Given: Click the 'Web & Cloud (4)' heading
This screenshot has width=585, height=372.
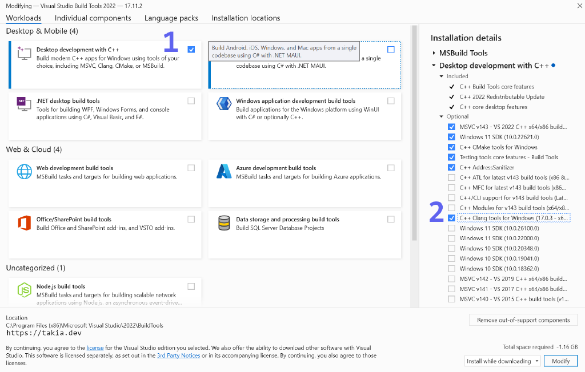Looking at the screenshot, I should tap(34, 149).
